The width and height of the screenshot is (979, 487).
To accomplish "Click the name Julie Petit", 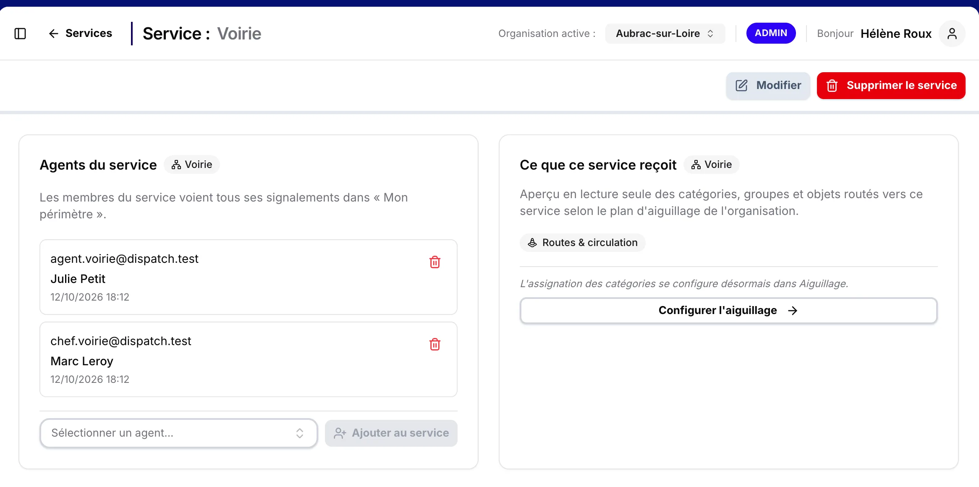I will click(x=78, y=279).
